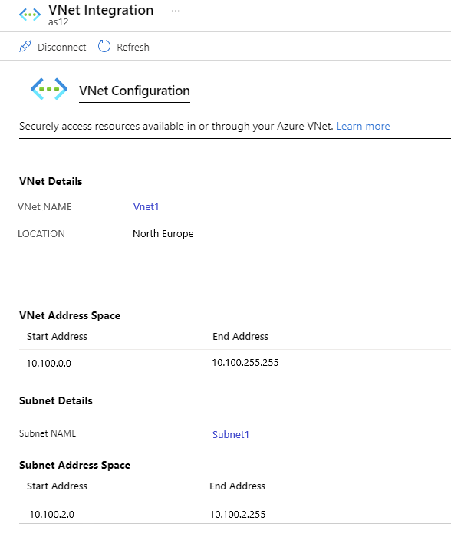Click the Refresh circular arrow icon
The height and width of the screenshot is (537, 451).
point(104,46)
